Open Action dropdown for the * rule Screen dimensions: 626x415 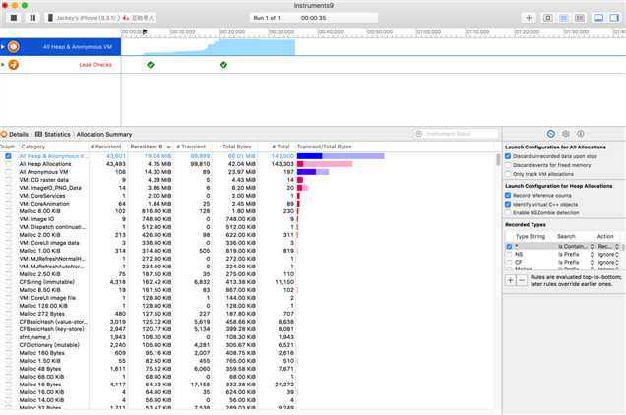[608, 247]
